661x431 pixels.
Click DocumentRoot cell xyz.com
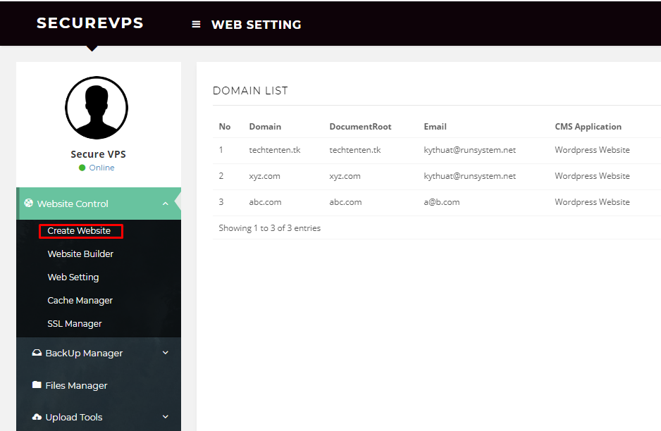pyautogui.click(x=345, y=176)
